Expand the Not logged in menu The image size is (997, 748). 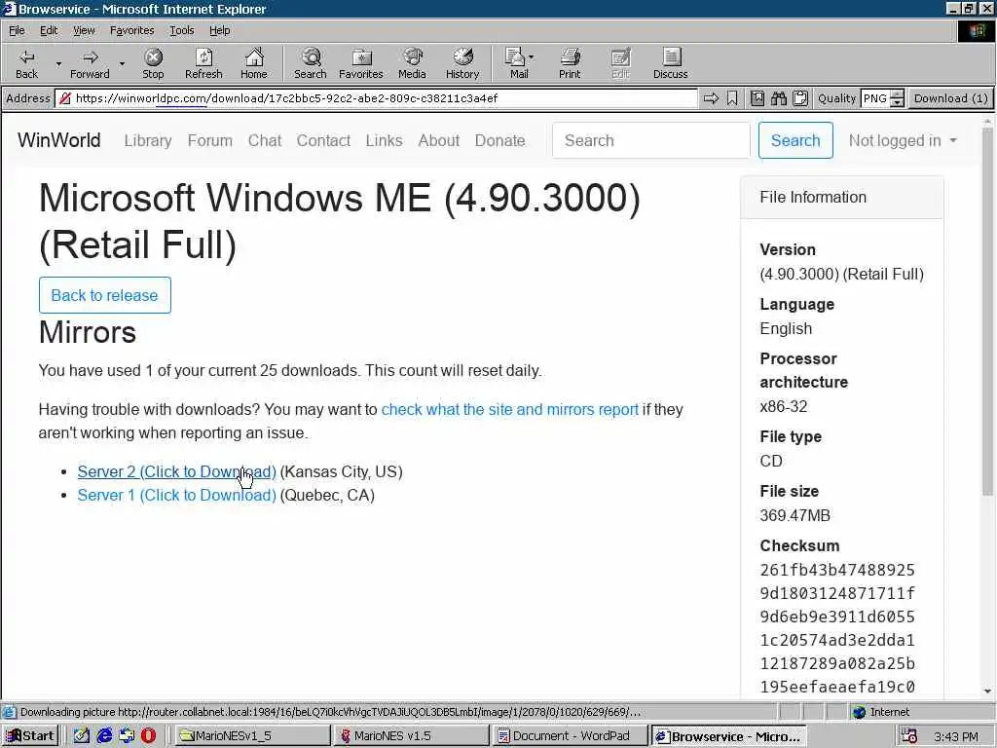pyautogui.click(x=903, y=140)
